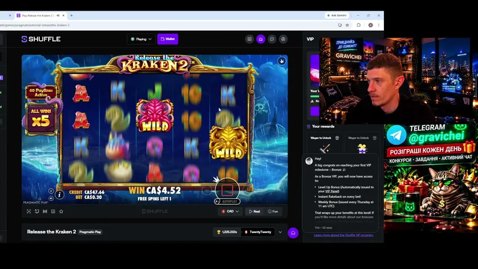This screenshot has height=269, width=478.
Task: Open Chrome extensions puzzle icon
Action: 359,25
